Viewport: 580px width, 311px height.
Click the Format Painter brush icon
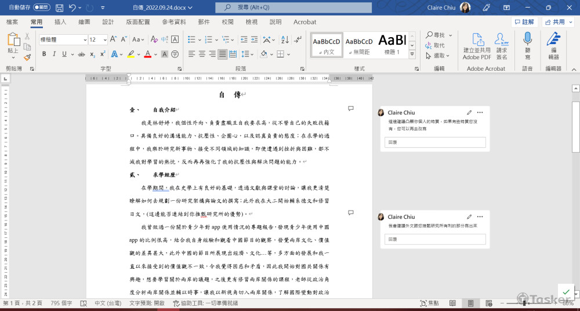tap(27, 57)
